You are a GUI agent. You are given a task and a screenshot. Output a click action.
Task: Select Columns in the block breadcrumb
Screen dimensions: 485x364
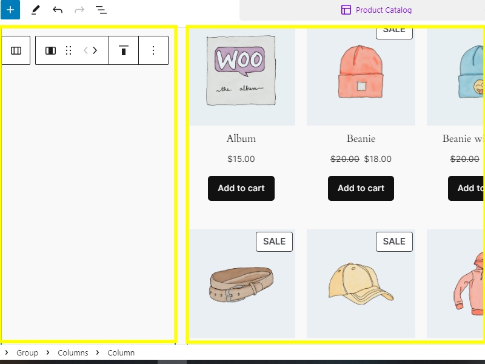[x=73, y=352]
